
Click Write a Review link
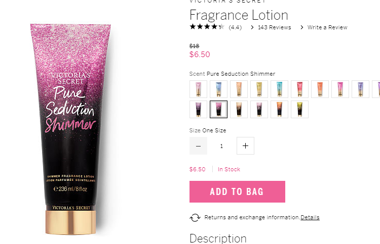[327, 27]
